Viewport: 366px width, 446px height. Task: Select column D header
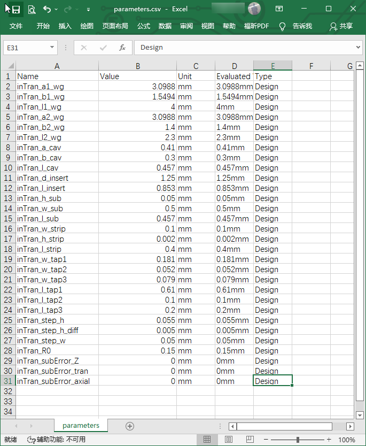[235, 66]
